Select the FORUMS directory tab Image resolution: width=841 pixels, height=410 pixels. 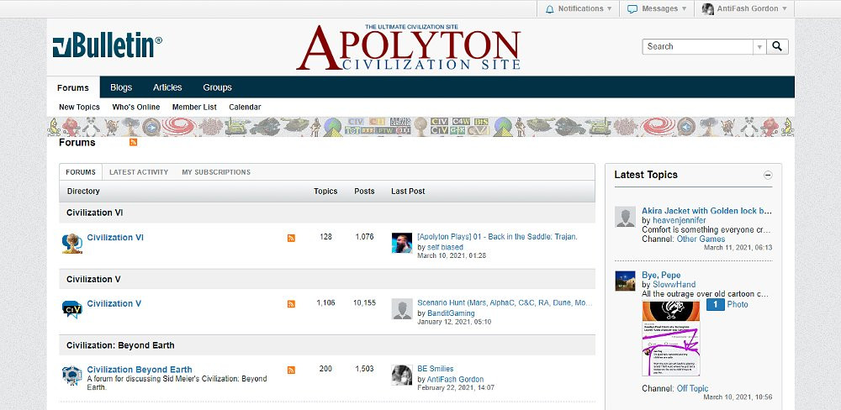[81, 172]
